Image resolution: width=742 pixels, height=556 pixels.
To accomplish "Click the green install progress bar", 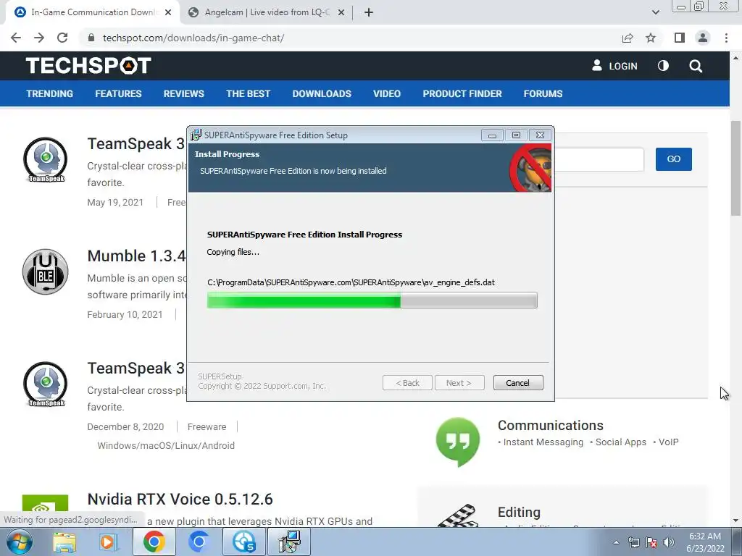I will click(x=372, y=300).
